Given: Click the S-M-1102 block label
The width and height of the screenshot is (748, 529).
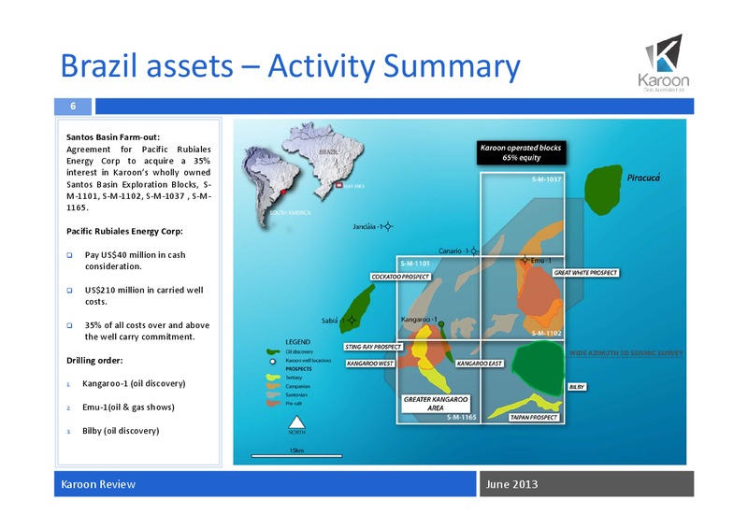Looking at the screenshot, I should pyautogui.click(x=547, y=333).
